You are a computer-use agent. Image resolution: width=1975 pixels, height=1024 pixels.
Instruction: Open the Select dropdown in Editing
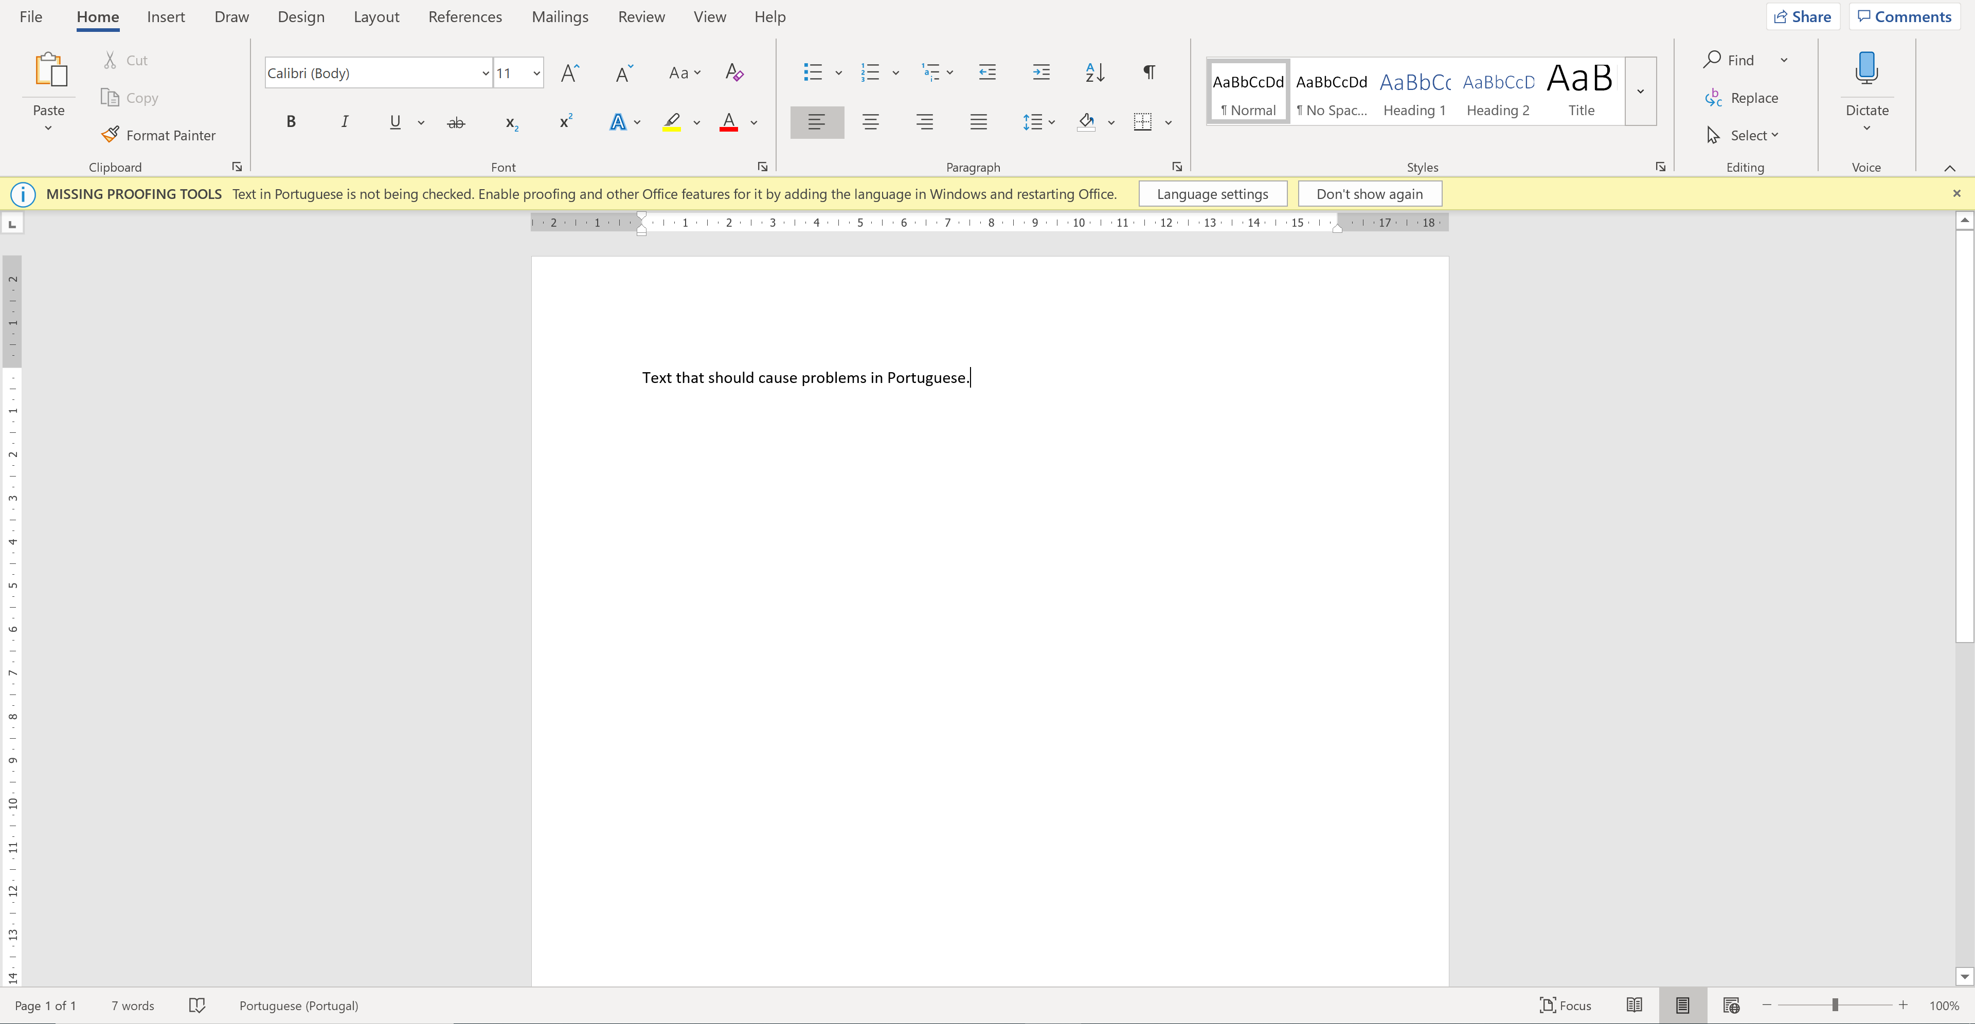click(x=1753, y=136)
